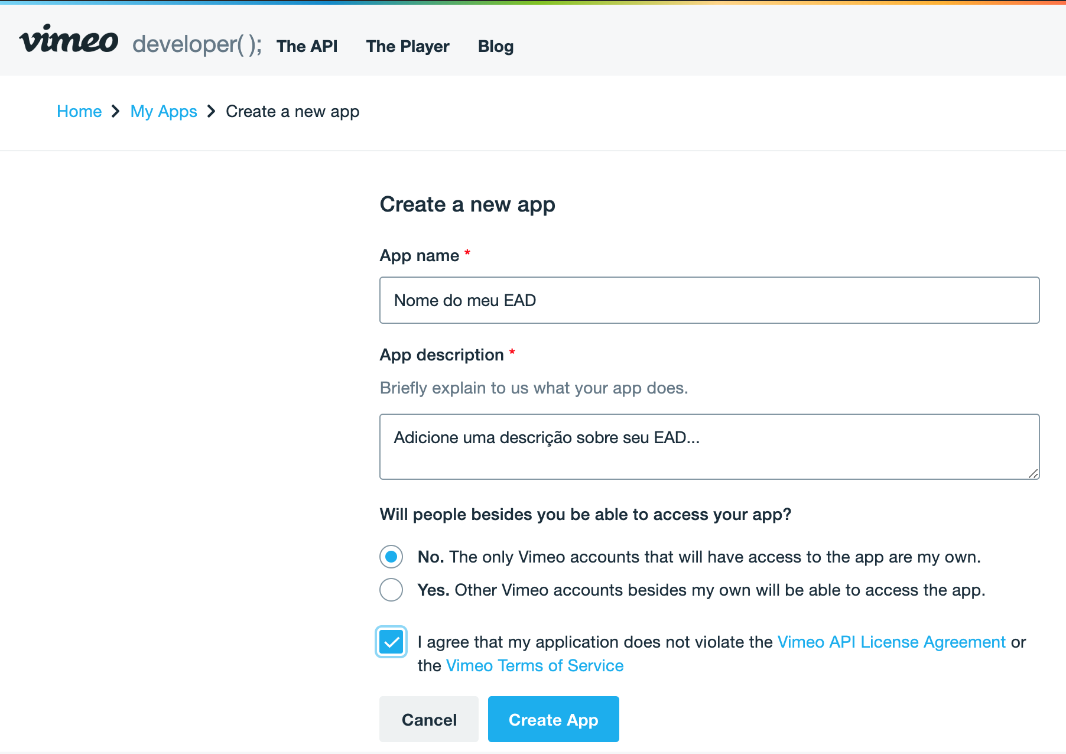
Task: Go to The Player page
Action: pos(408,46)
